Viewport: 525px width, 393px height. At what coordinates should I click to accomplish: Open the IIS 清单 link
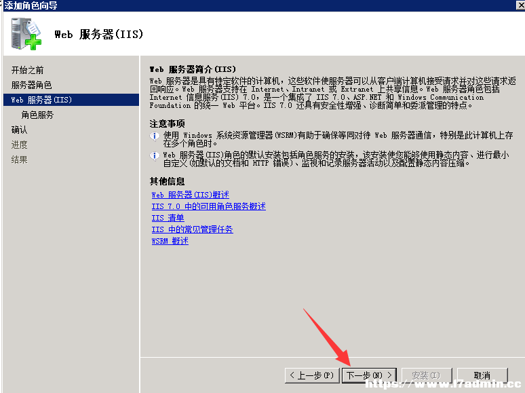(x=168, y=218)
